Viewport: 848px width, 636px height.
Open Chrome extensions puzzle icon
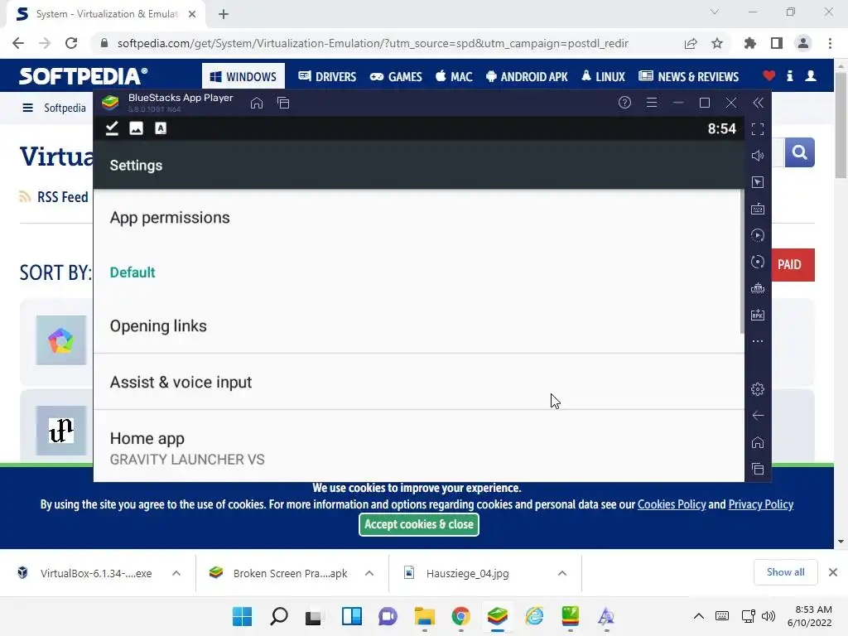pos(750,43)
